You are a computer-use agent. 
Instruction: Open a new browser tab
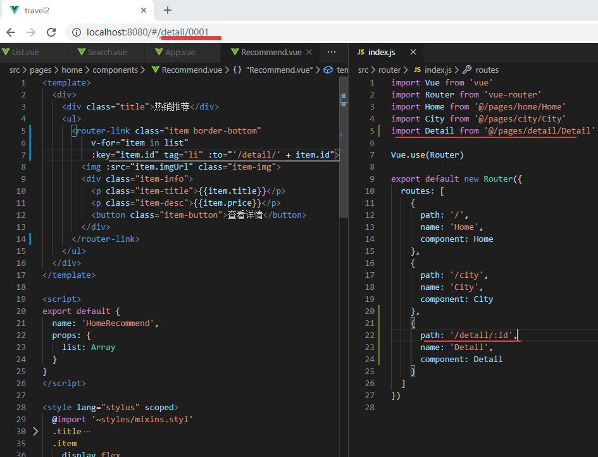pos(168,10)
